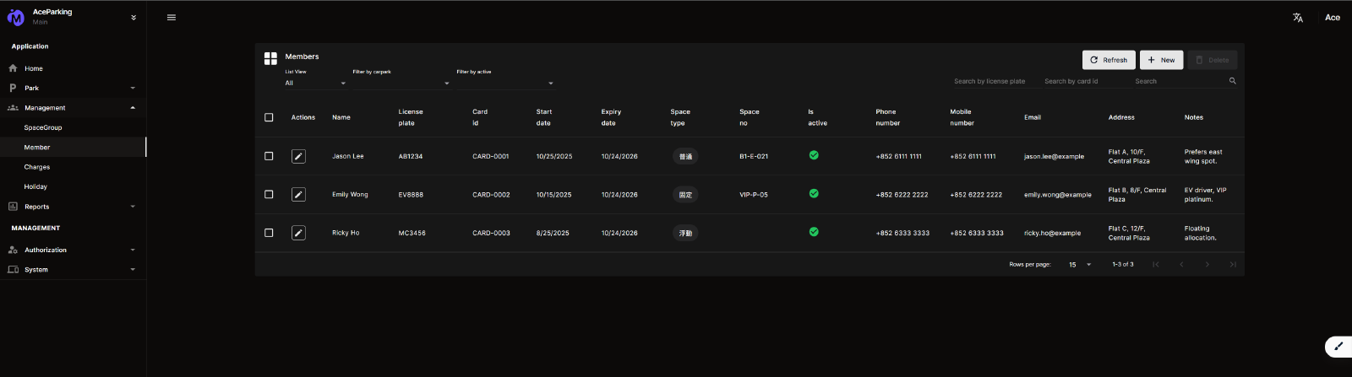Go to next page arrow

[1207, 265]
